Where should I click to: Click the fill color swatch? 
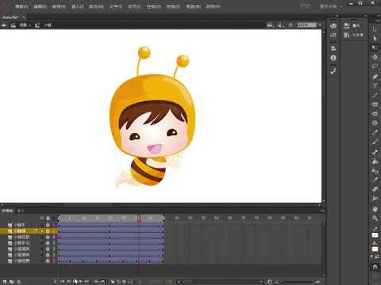(375, 249)
